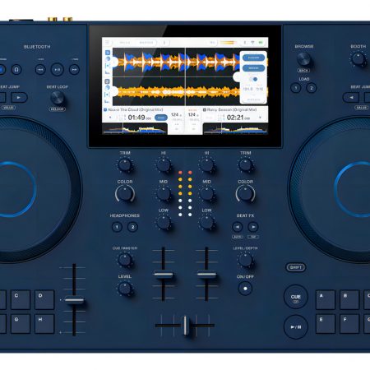The image size is (370, 370).
Task: Tap blue button beside 01:49 time
Action: (x=161, y=118)
